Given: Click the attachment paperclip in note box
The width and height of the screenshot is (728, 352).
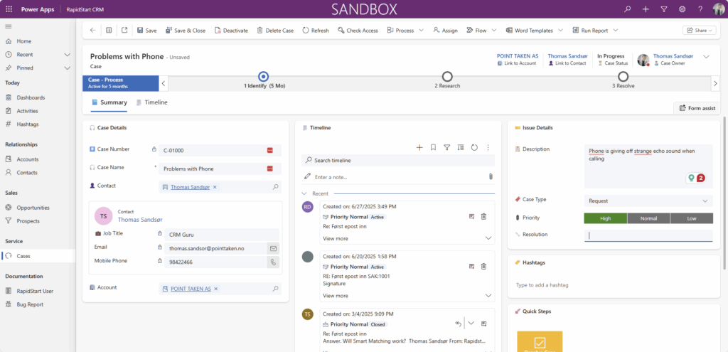Looking at the screenshot, I should (491, 177).
